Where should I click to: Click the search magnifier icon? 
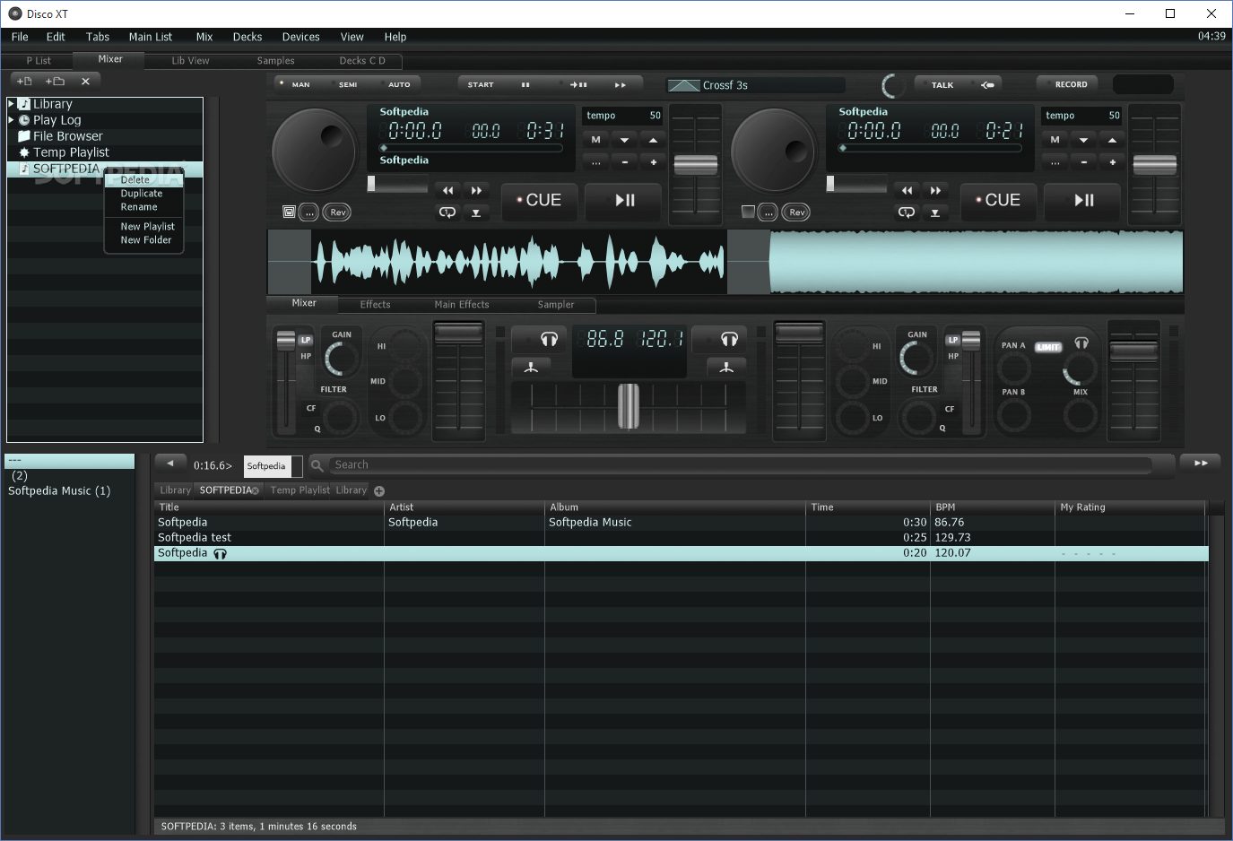point(317,465)
